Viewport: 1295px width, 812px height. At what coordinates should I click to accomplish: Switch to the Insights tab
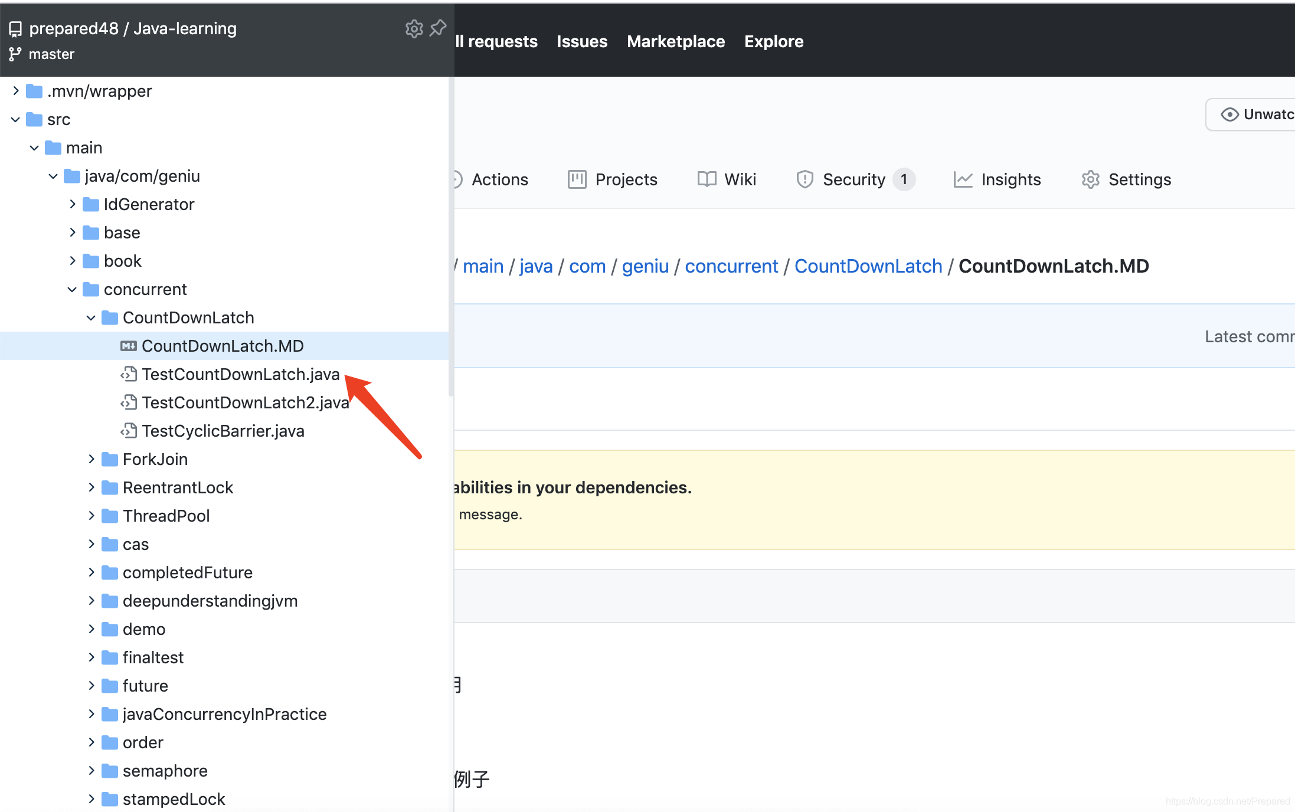pyautogui.click(x=998, y=179)
